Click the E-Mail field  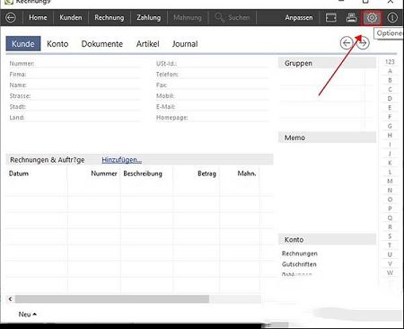click(x=213, y=107)
